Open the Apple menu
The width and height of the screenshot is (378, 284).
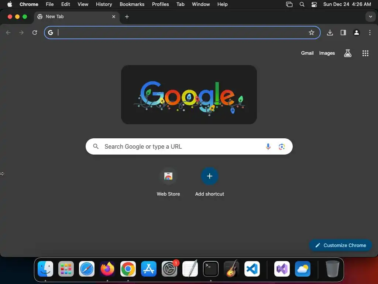10,4
